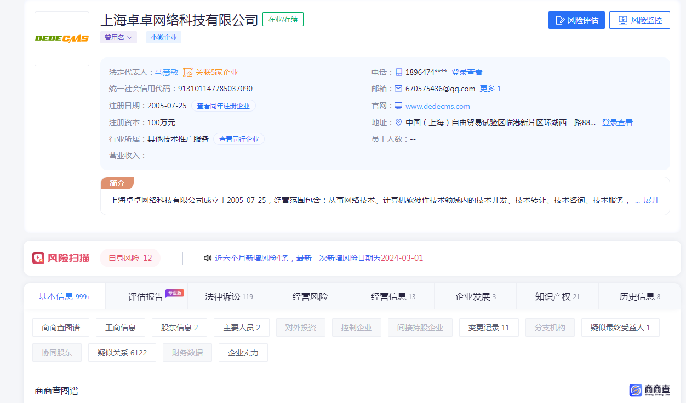686x403 pixels.
Task: Click the email address 670575436@qq.com
Action: point(441,89)
